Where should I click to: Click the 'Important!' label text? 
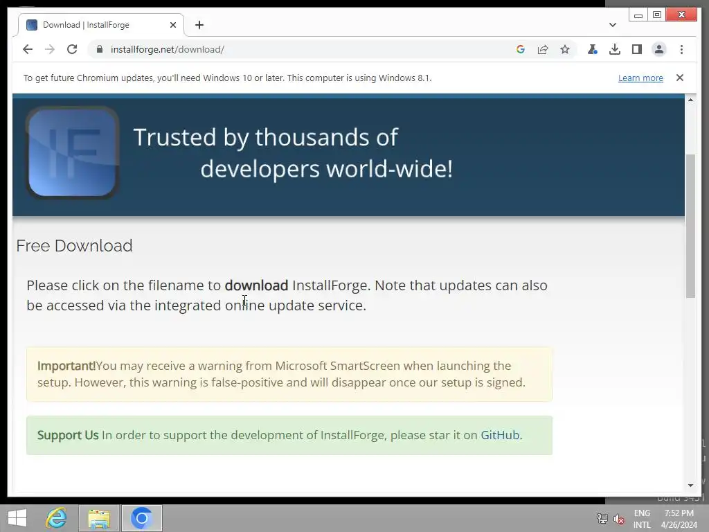(x=66, y=366)
